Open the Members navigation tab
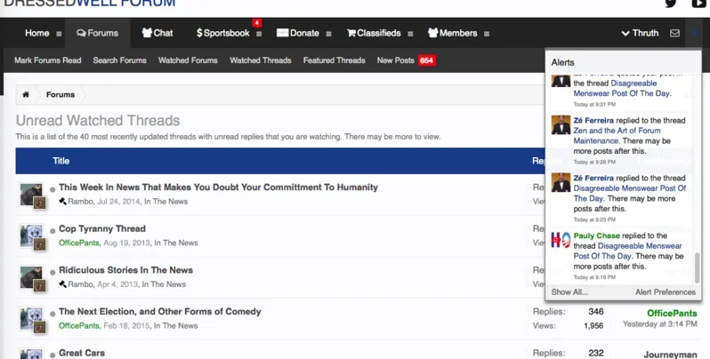Viewport: 710px width, 359px height. pos(452,33)
